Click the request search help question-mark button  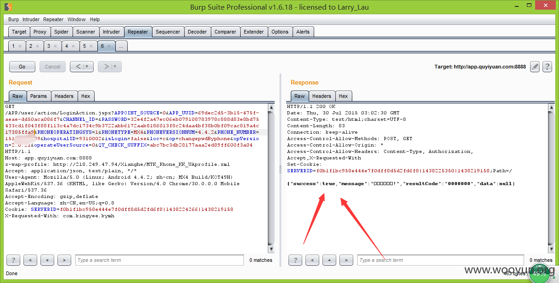13,260
